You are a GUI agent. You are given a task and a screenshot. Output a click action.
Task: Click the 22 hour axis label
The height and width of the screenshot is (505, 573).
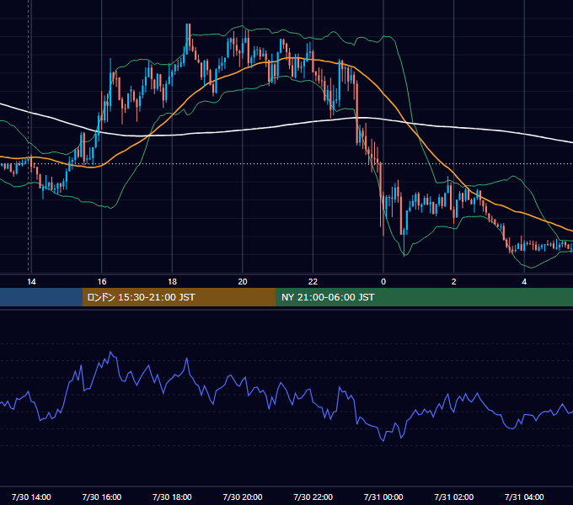click(x=313, y=281)
